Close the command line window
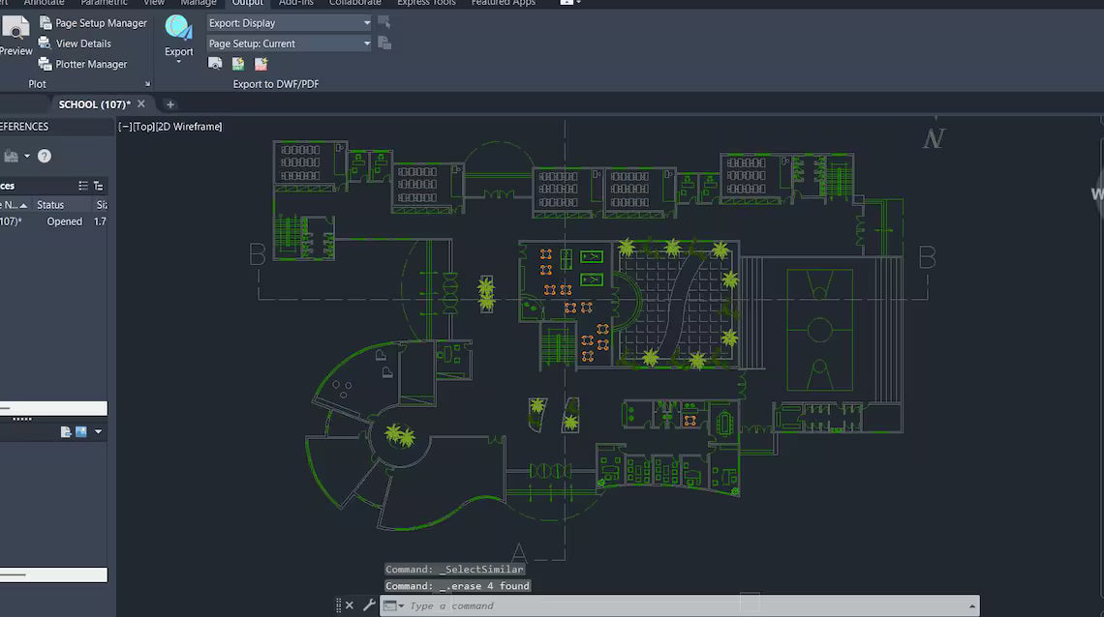Screen dimensions: 1104x617 coord(350,605)
